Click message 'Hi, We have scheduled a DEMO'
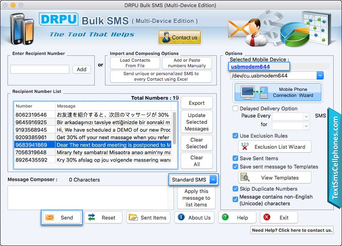Screen dimensions: 342x246 (x=113, y=130)
